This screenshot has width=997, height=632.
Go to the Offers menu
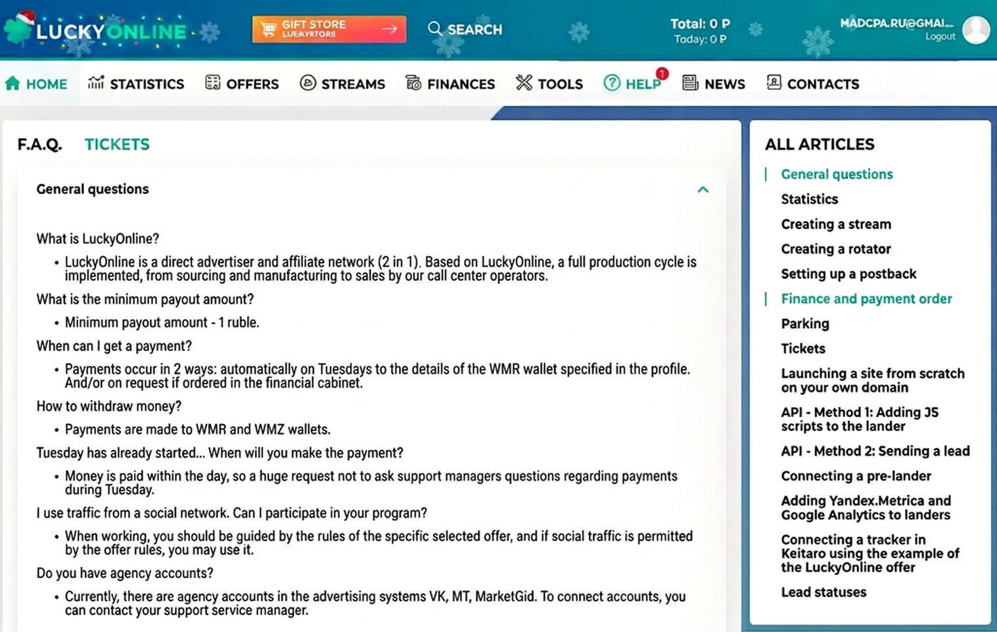pyautogui.click(x=252, y=84)
